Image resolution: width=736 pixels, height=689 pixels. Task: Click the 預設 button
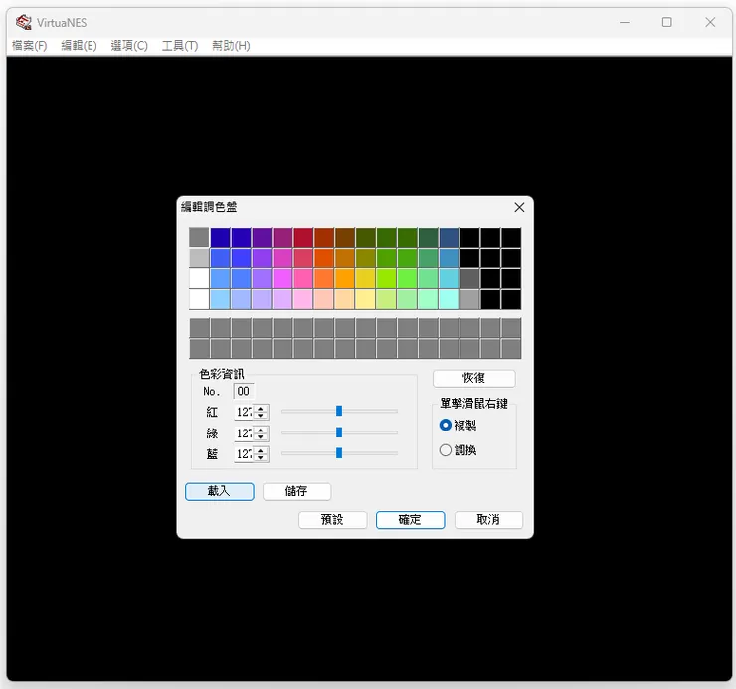[x=332, y=520]
